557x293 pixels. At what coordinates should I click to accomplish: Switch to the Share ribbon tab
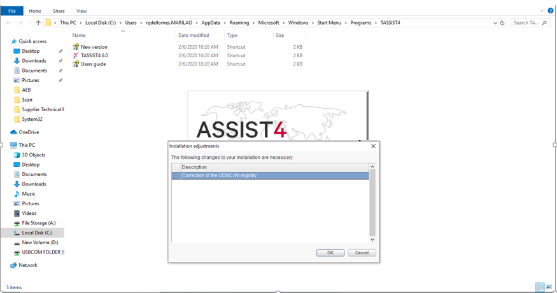pyautogui.click(x=59, y=11)
